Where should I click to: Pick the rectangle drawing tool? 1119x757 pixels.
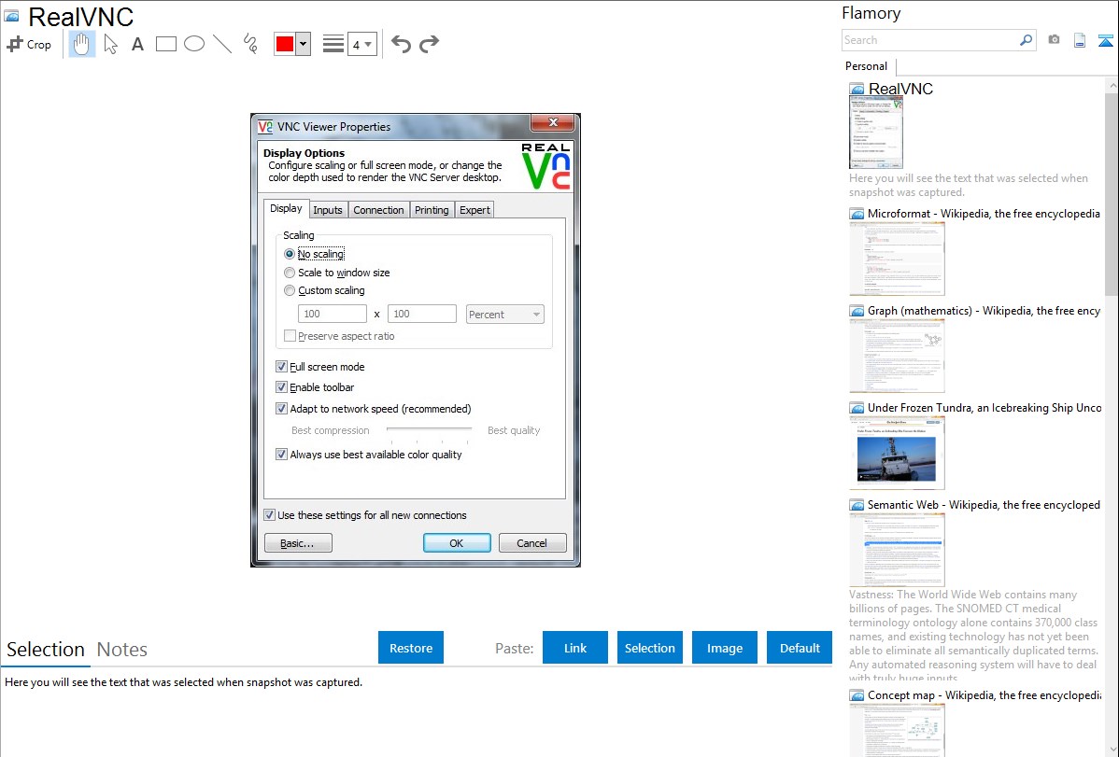click(165, 44)
